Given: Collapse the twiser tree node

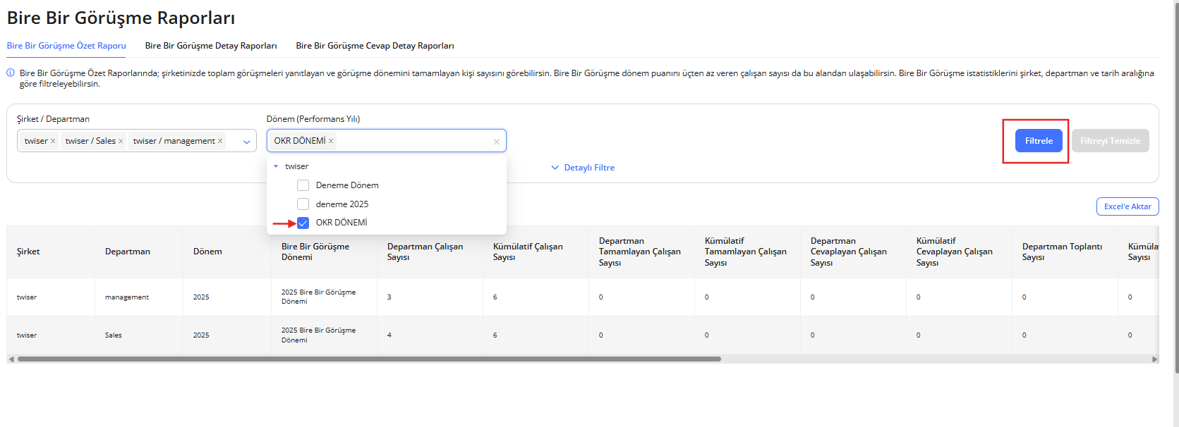Looking at the screenshot, I should (276, 166).
